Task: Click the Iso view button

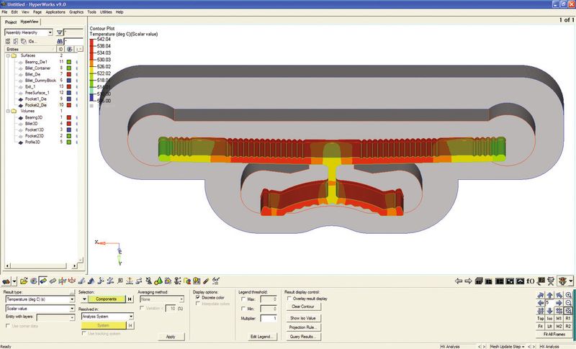Action: [x=549, y=317]
